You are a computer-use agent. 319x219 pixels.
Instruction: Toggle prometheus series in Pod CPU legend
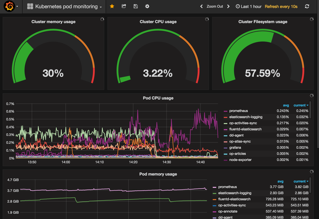coord(238,111)
